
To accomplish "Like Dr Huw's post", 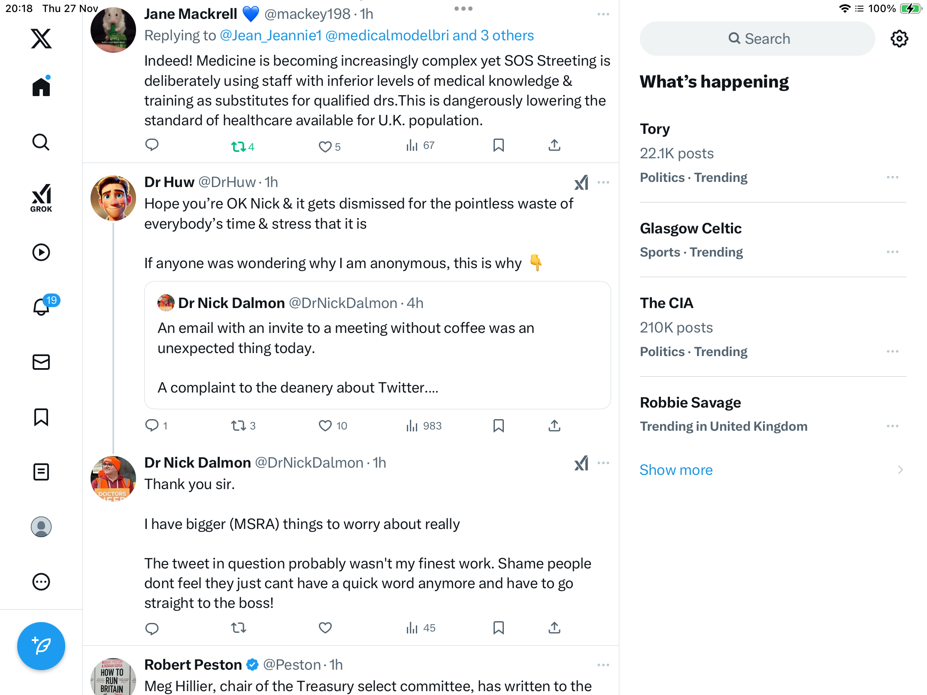I will point(325,426).
